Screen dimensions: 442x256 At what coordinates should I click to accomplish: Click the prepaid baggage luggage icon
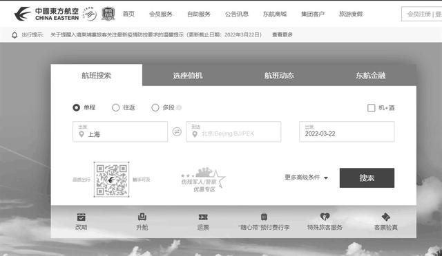point(264,217)
